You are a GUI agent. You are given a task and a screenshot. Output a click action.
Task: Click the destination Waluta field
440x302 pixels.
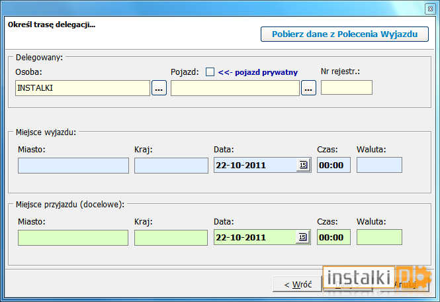379,237
